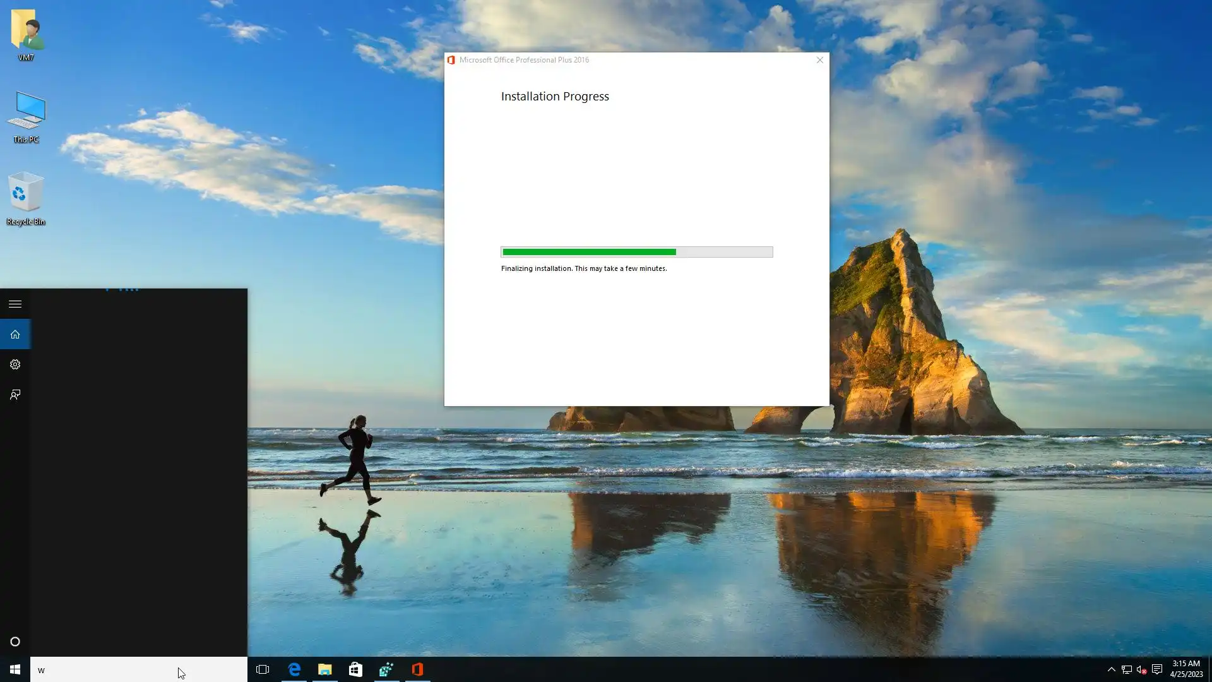The image size is (1212, 682).
Task: Open Microsoft Store from the taskbar
Action: (355, 669)
